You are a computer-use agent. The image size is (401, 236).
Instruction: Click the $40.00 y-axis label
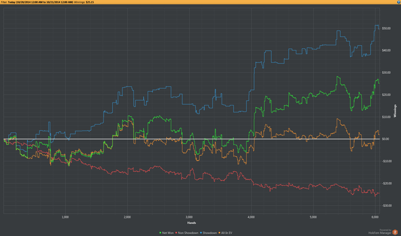[386, 50]
